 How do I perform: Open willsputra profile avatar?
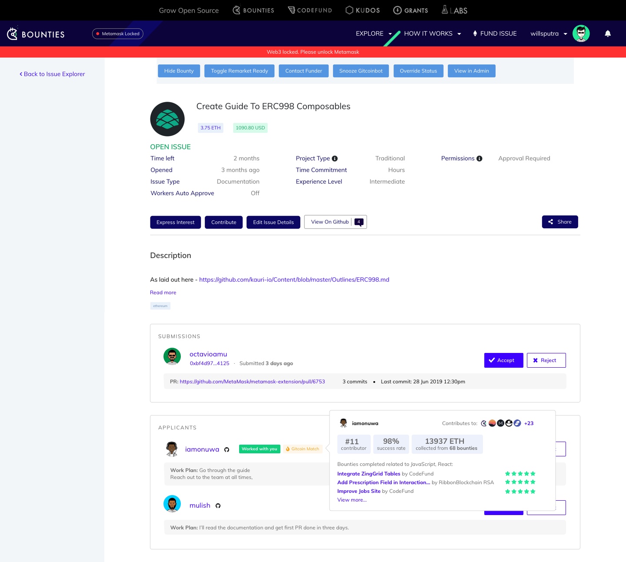(x=581, y=33)
